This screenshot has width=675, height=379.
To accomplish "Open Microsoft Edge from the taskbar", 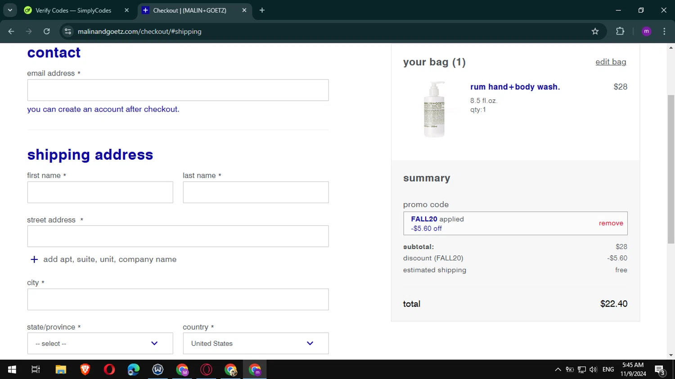I will [134, 370].
